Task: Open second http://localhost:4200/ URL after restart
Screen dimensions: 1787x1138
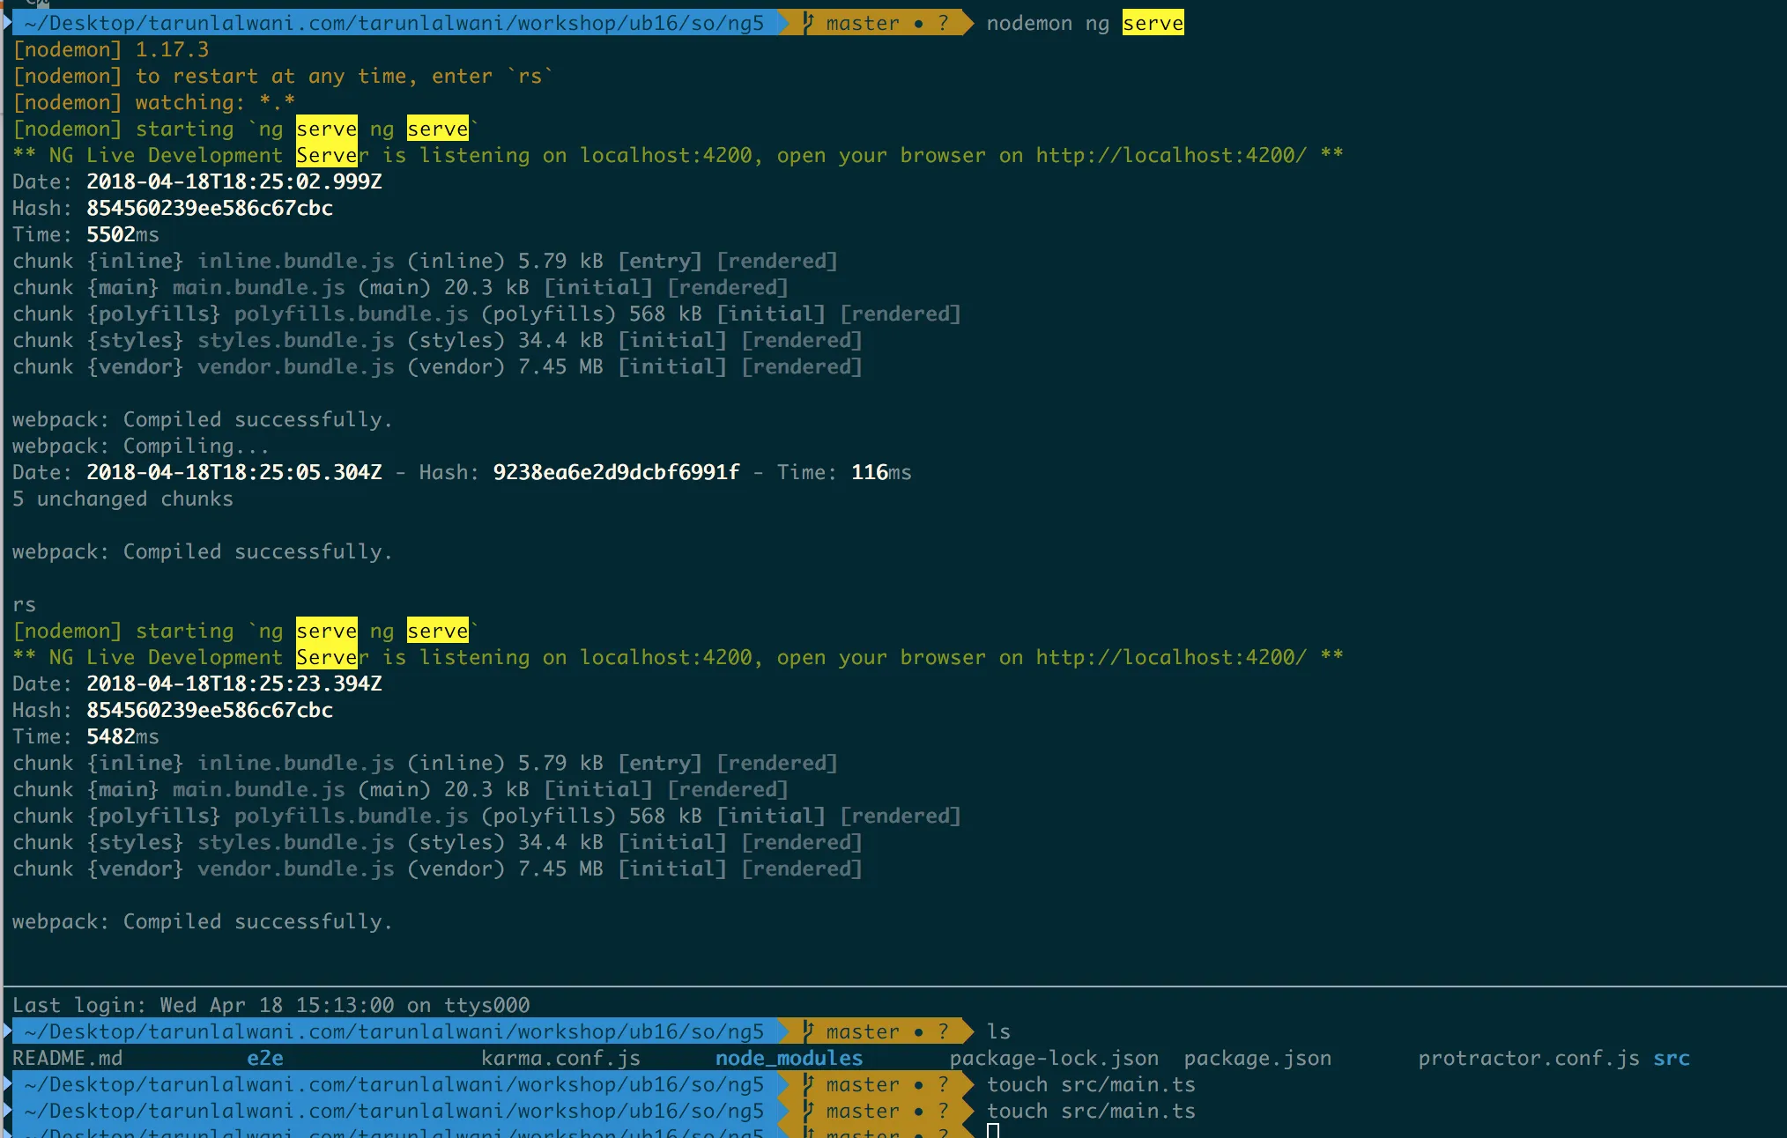Action: (1171, 658)
